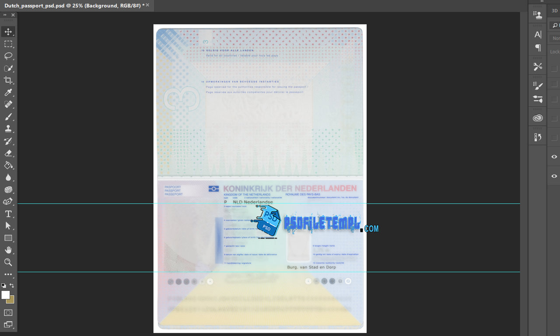Select the Zoom magnifier tool
The image size is (560, 336).
[x=8, y=262]
